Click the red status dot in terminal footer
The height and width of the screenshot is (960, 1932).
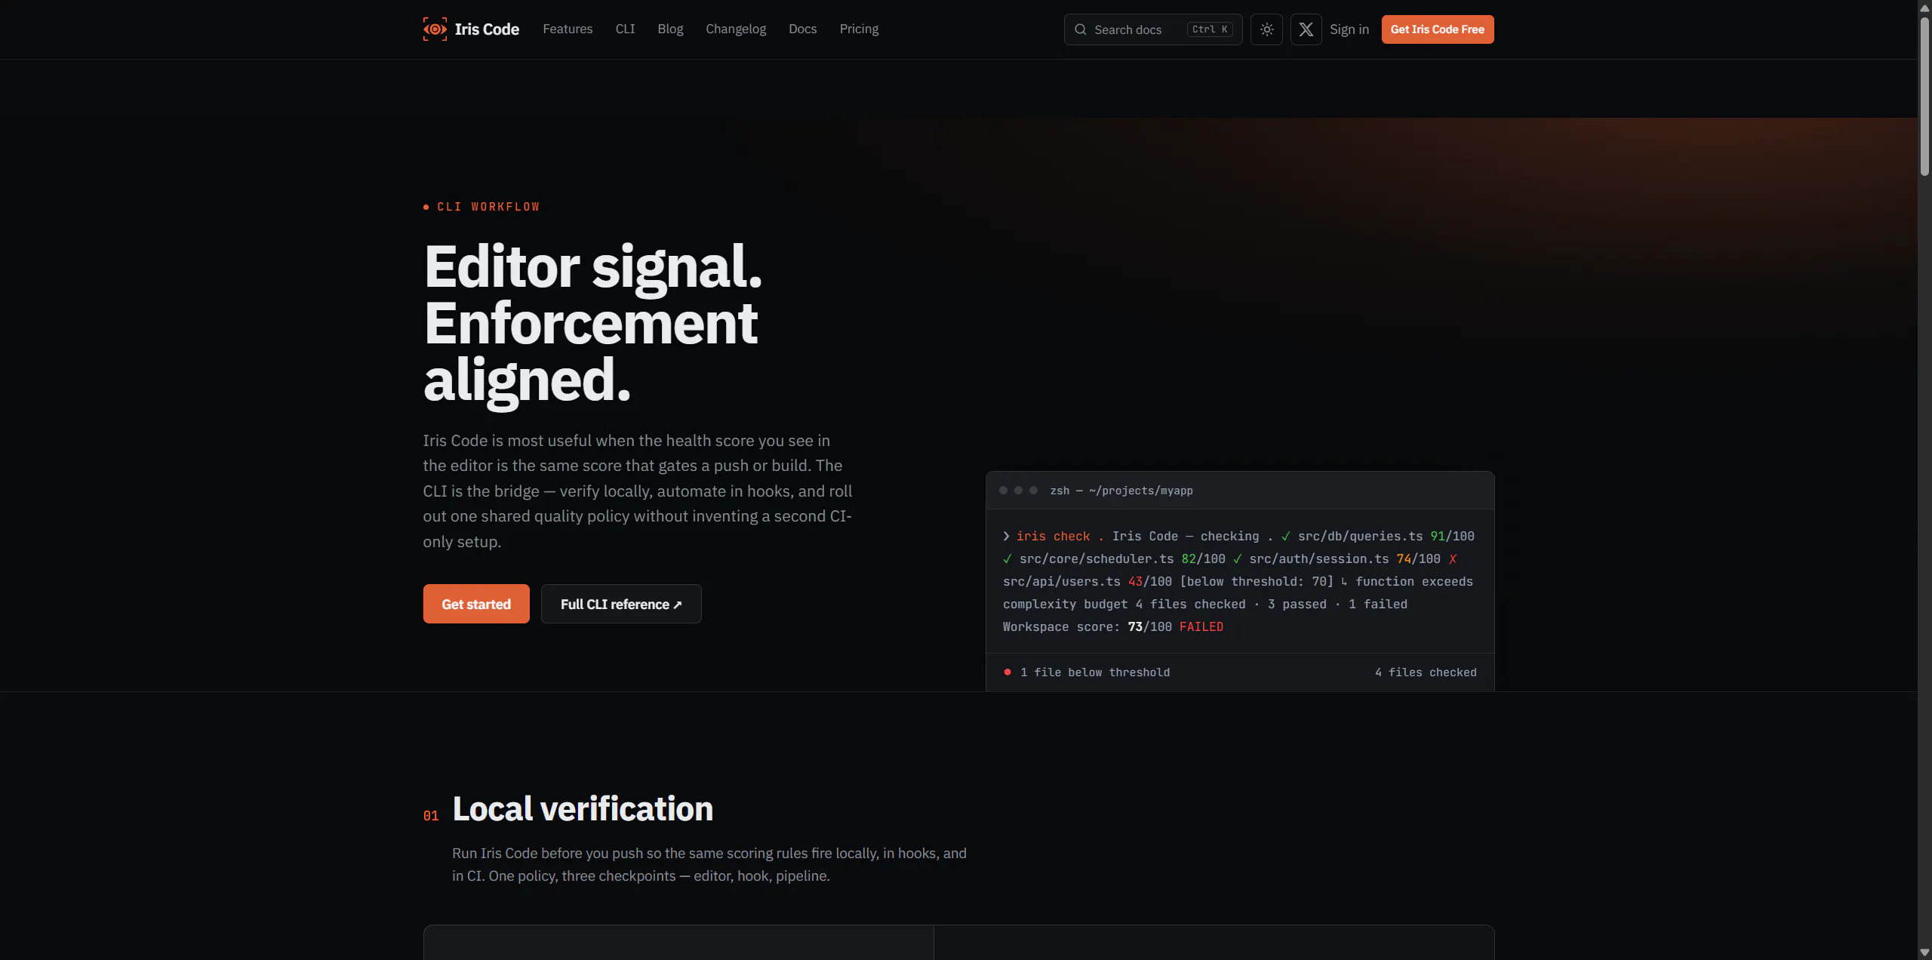point(1007,672)
